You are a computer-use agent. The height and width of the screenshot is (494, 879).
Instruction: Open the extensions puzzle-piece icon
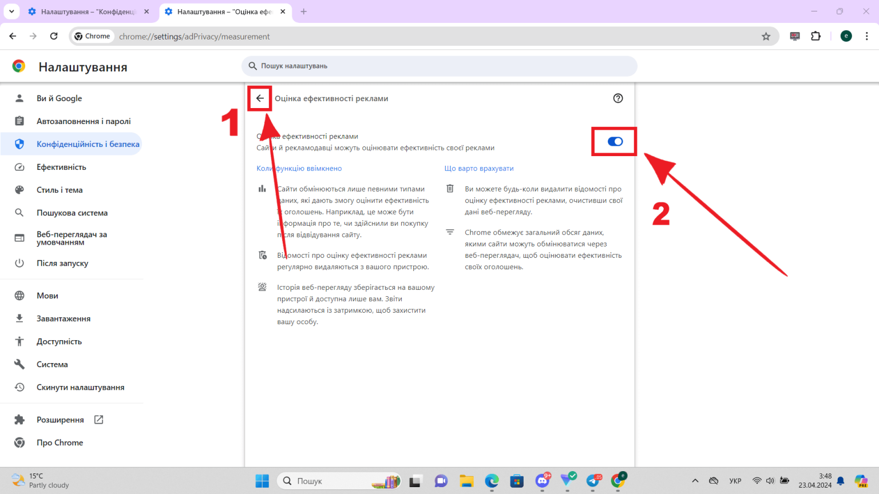pos(815,36)
